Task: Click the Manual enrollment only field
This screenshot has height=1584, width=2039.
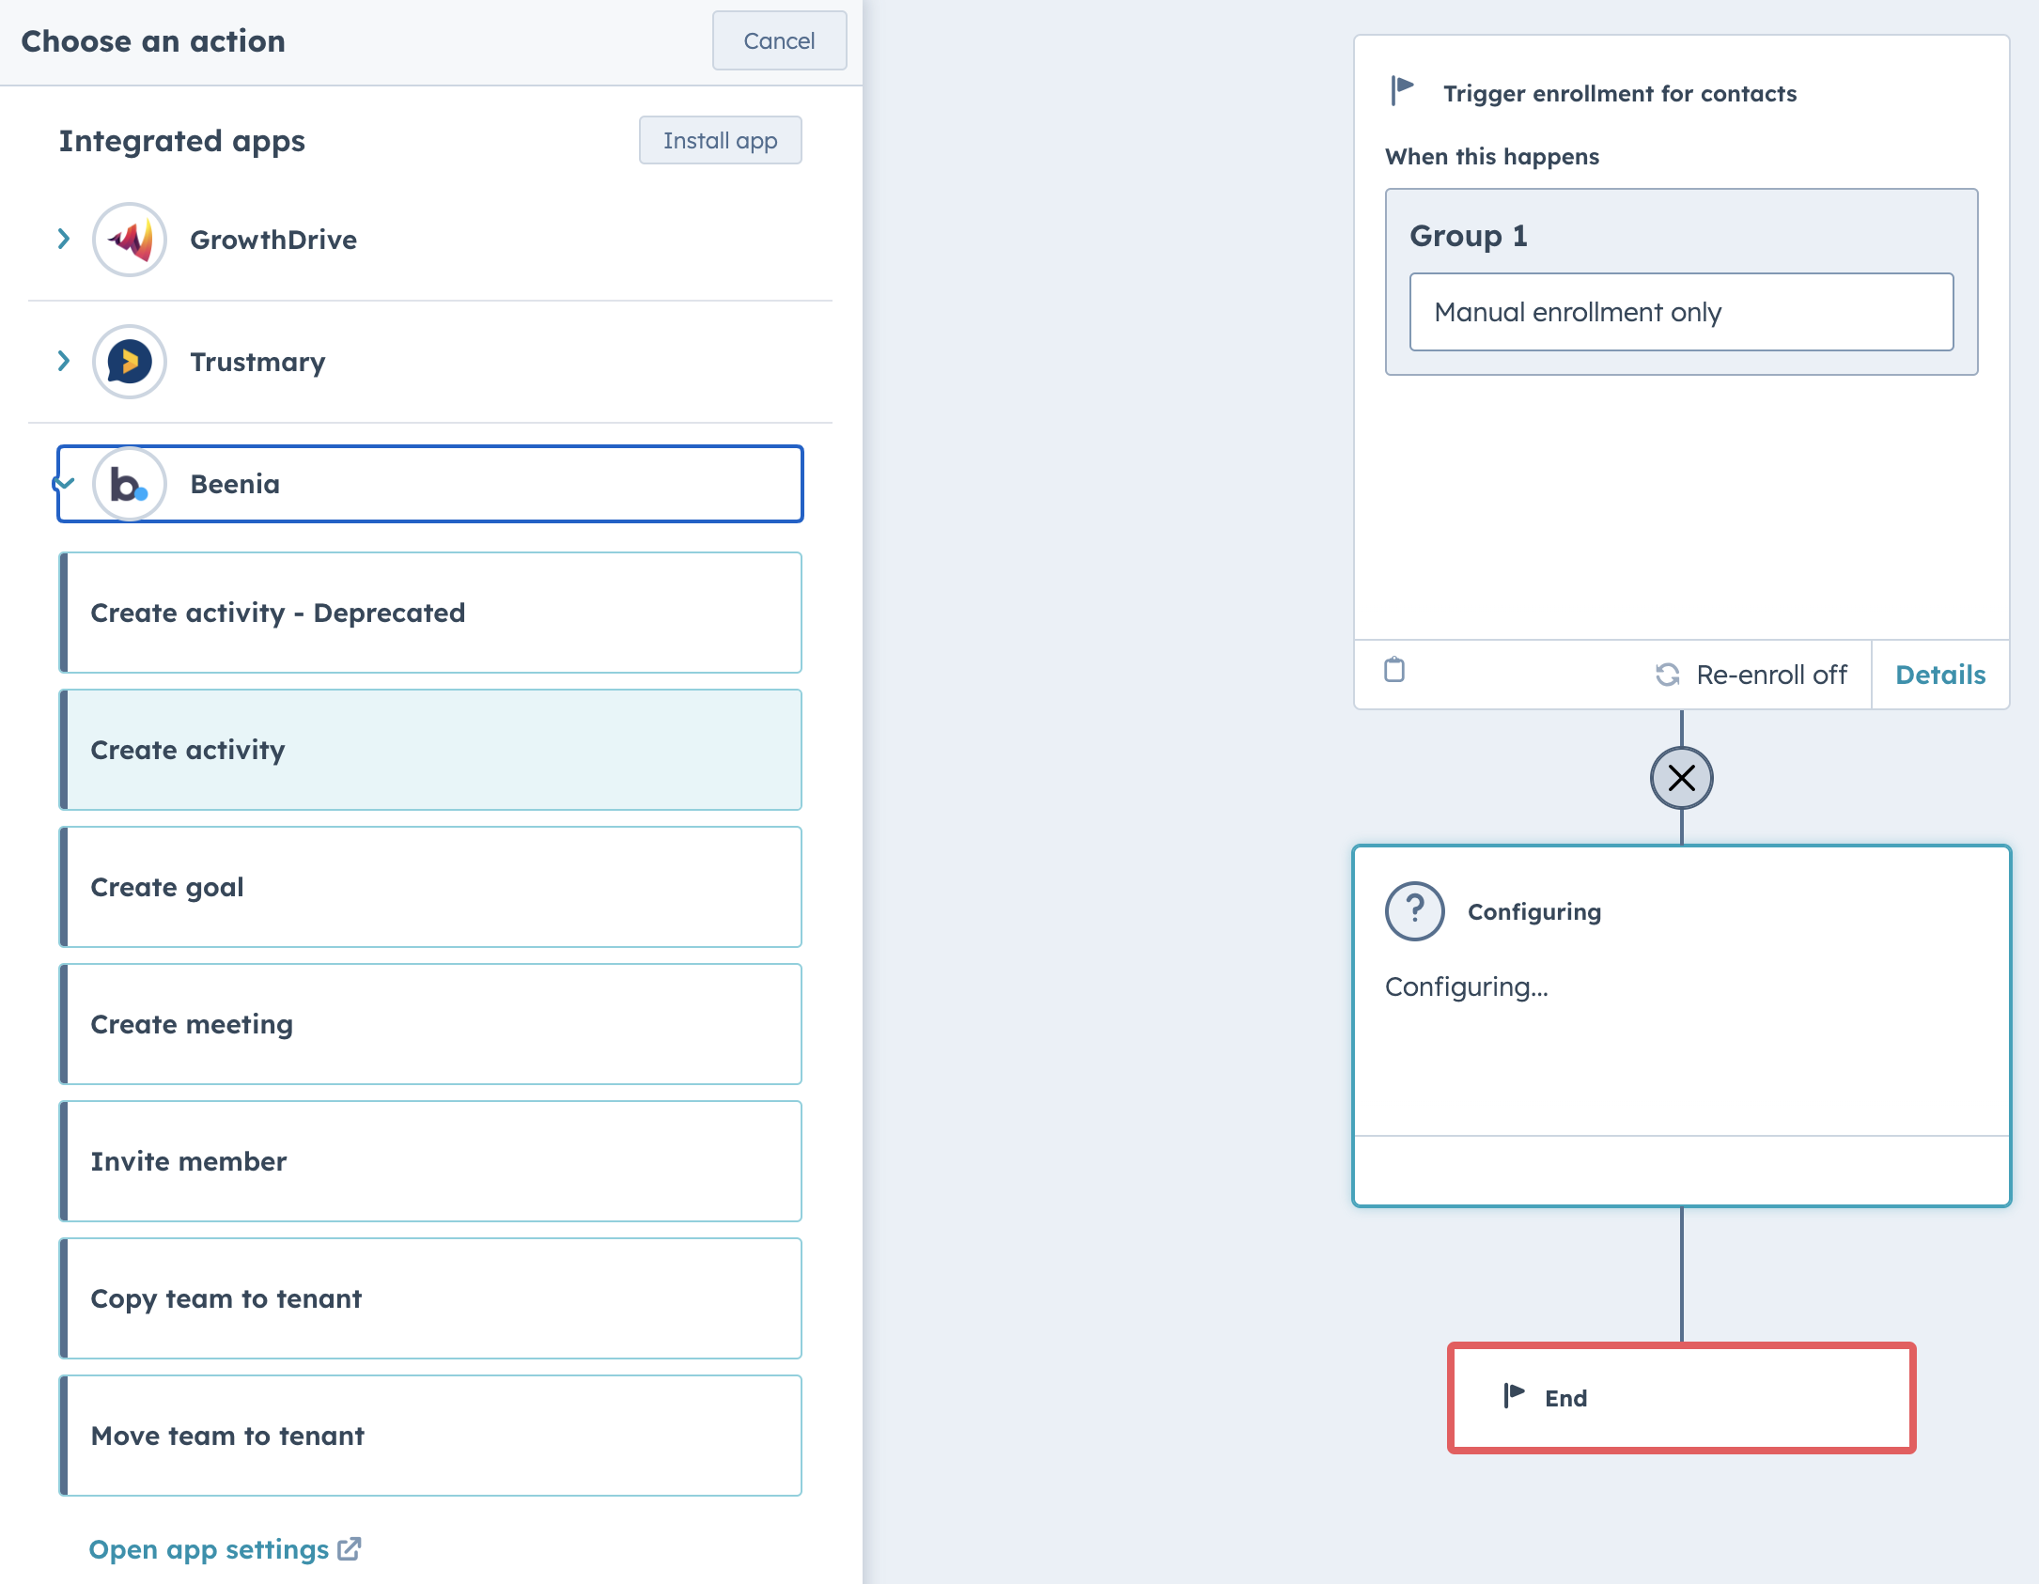Action: (x=1681, y=312)
